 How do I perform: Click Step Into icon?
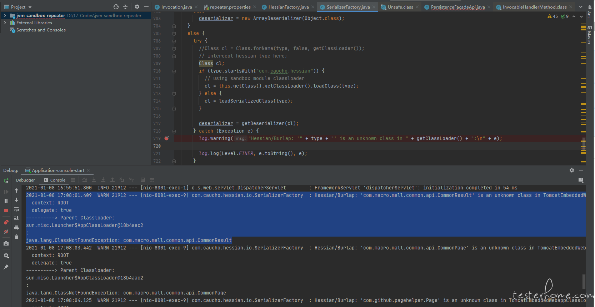[x=94, y=180]
